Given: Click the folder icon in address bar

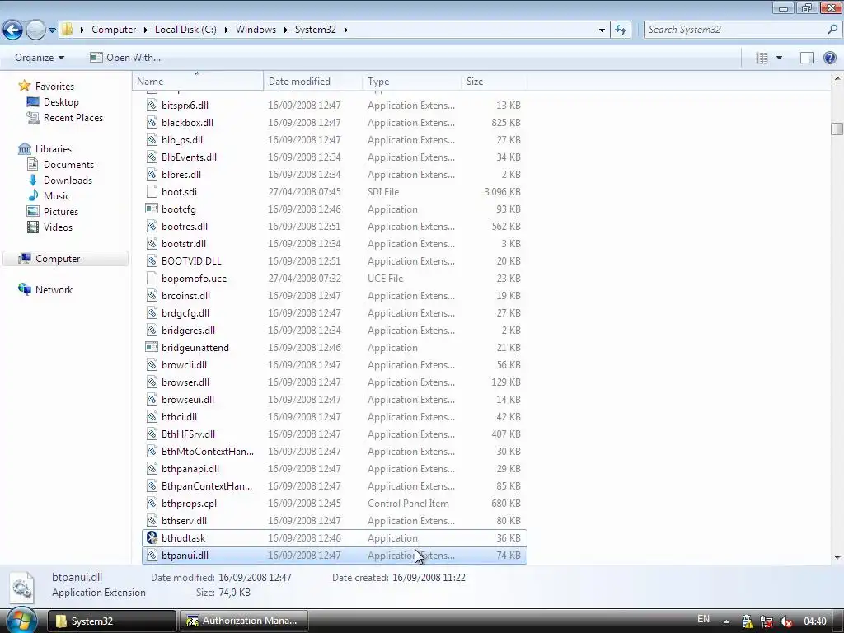Looking at the screenshot, I should (68, 29).
